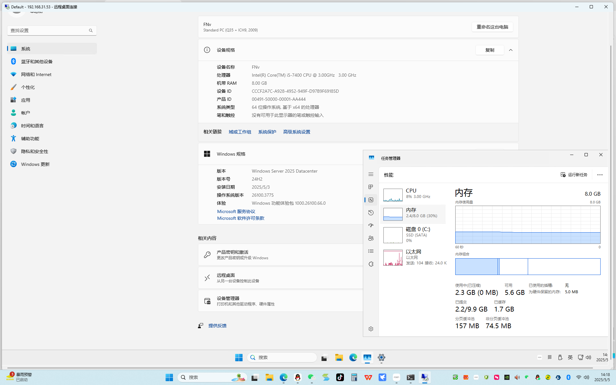Select the CPU performance graph entry
Screen dimensions: 616x385
click(x=413, y=195)
